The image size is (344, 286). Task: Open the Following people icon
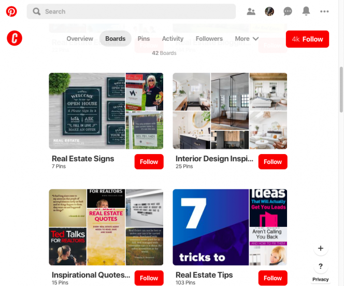coord(251,11)
